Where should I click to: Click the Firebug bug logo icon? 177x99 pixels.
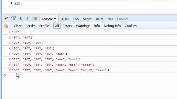point(6,18)
